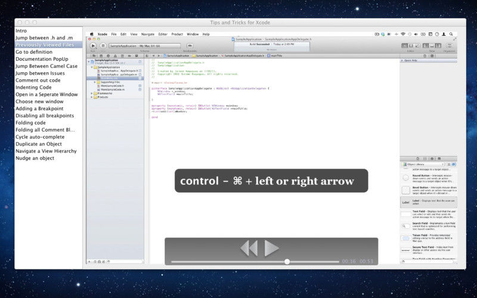Toggle the debug area view button

(432, 46)
